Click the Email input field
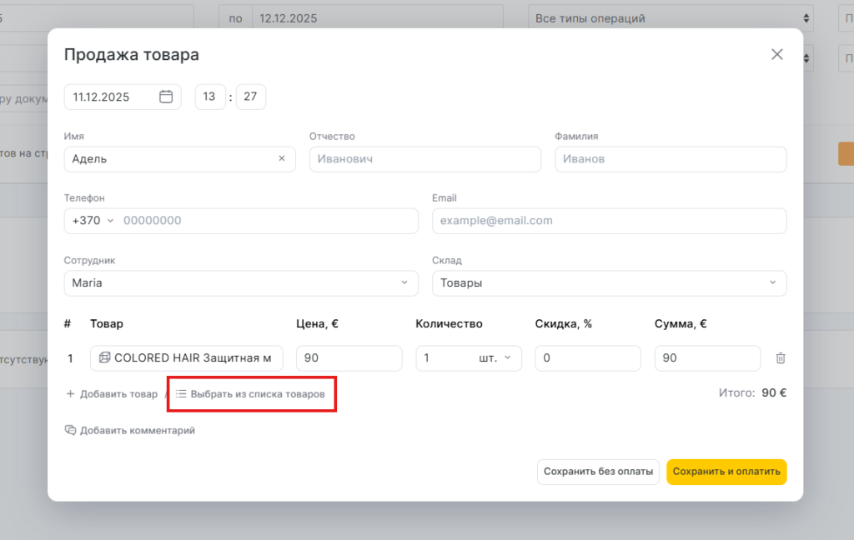Image resolution: width=854 pixels, height=540 pixels. (609, 221)
